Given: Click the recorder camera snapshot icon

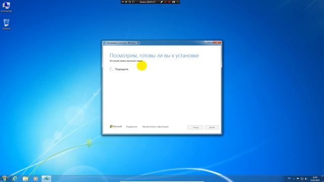Looking at the screenshot, I should tap(174, 2).
